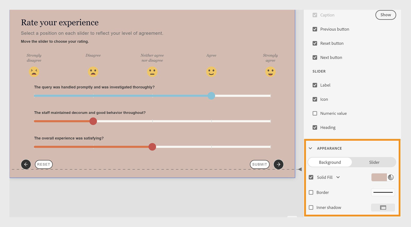Enable the Numeric value checkbox
Screen dimensions: 411x227
(315, 113)
